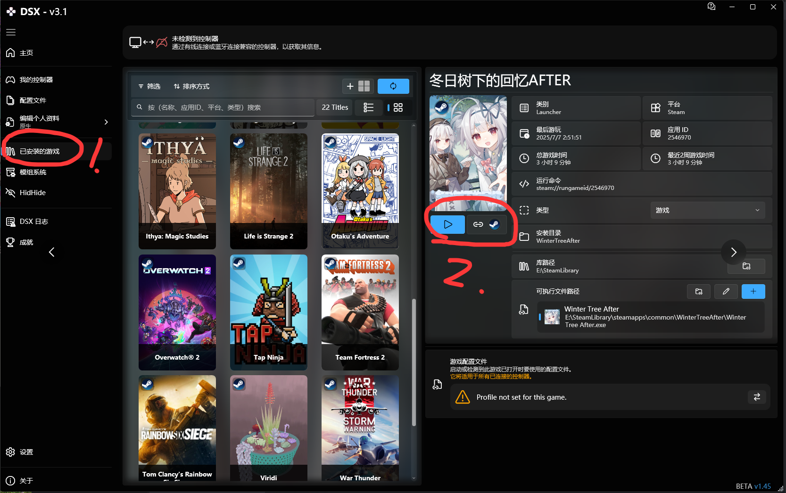Add a new executable path

pyautogui.click(x=753, y=291)
